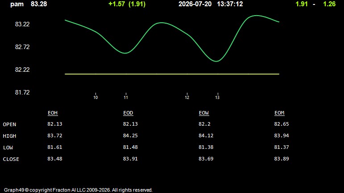
Task: Click the OPEN row label
Action: [9, 124]
